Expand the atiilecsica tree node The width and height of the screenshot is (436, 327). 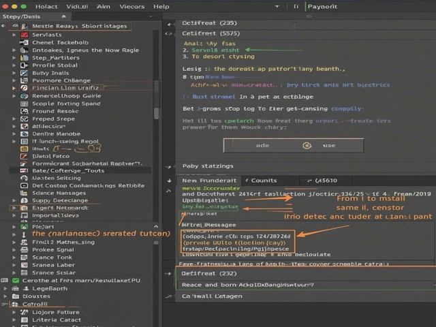coord(14,126)
